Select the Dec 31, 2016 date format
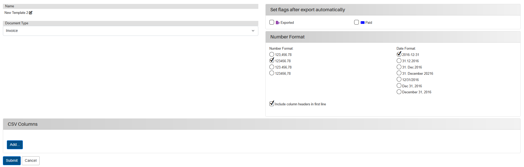The height and width of the screenshot is (167, 524). pyautogui.click(x=399, y=85)
